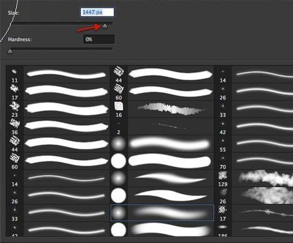Screen dimensions: 293x243
Task: Click the Hardness value field showing 0%
Action: pos(99,39)
